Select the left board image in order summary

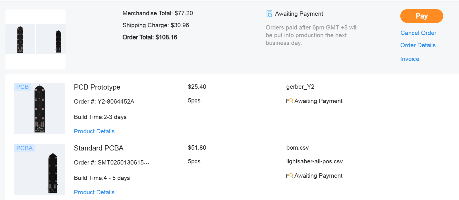coord(20,39)
